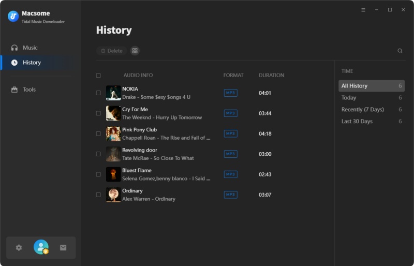Click the MP3 badge for Cry For Me
Screen dimensions: 414x266
tap(230, 113)
